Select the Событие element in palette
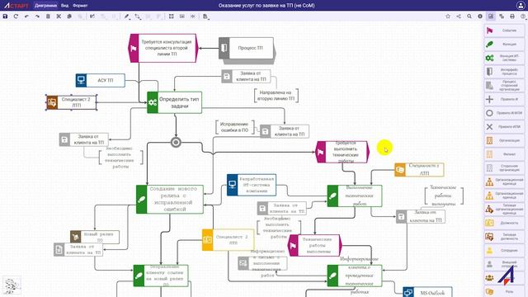Viewport: 528px width, 297px height. point(504,31)
